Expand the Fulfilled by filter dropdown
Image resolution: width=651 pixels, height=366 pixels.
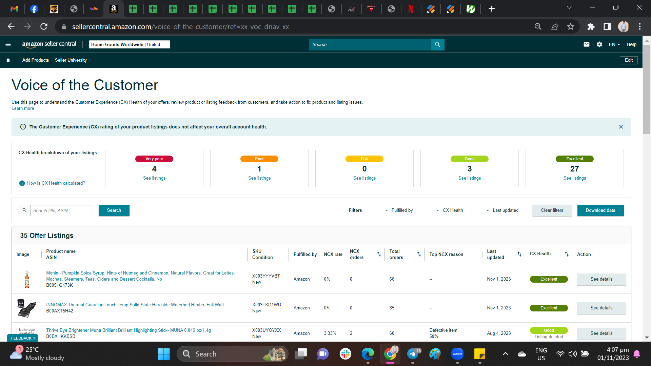pos(399,210)
